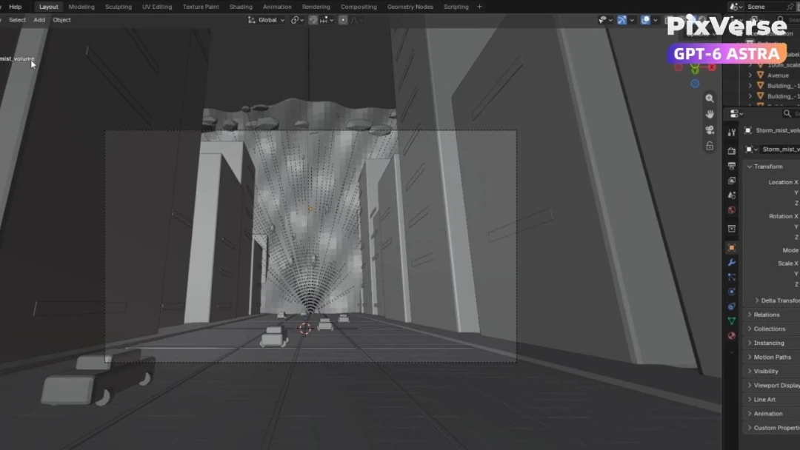Open the Scene properties tab
The width and height of the screenshot is (800, 450).
pos(732,195)
